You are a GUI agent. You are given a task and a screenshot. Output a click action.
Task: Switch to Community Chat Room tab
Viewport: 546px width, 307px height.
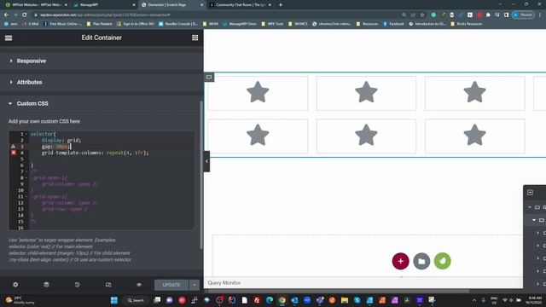click(x=241, y=5)
